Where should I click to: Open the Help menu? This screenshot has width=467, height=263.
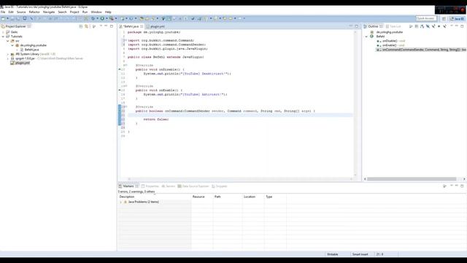(108, 12)
